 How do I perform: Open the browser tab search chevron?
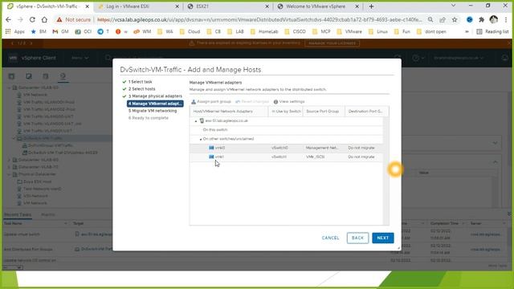tap(453, 6)
